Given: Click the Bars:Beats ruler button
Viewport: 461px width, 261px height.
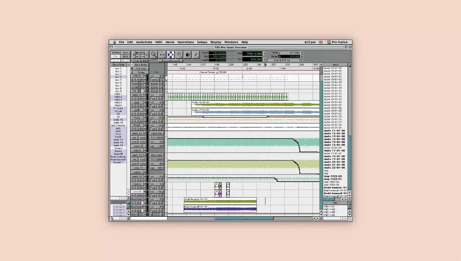Looking at the screenshot, I should [x=141, y=65].
